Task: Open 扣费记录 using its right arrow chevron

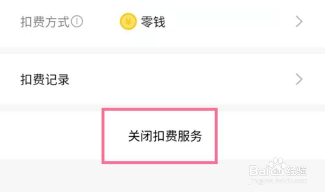Action: pyautogui.click(x=299, y=79)
